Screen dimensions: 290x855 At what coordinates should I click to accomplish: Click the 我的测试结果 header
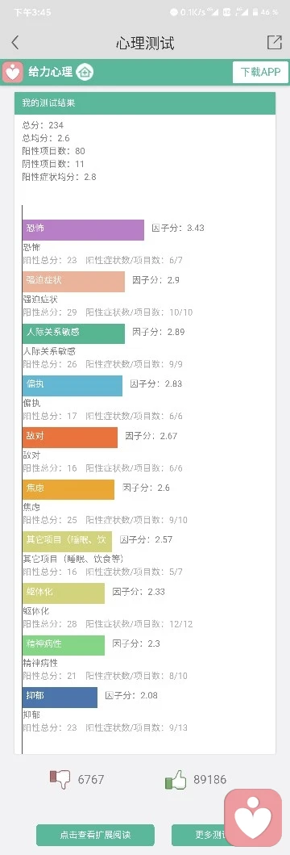[x=145, y=103]
